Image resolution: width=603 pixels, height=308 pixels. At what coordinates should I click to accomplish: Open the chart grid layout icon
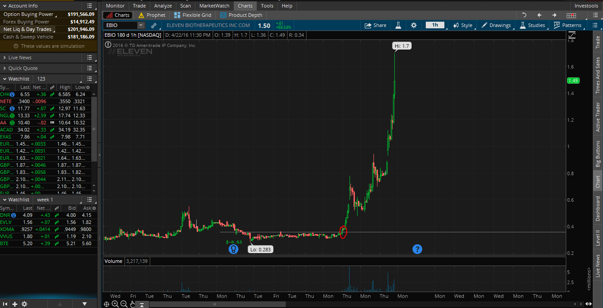(x=572, y=15)
